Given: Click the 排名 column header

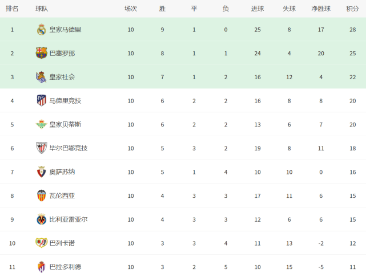Looking at the screenshot, I should coord(12,9).
